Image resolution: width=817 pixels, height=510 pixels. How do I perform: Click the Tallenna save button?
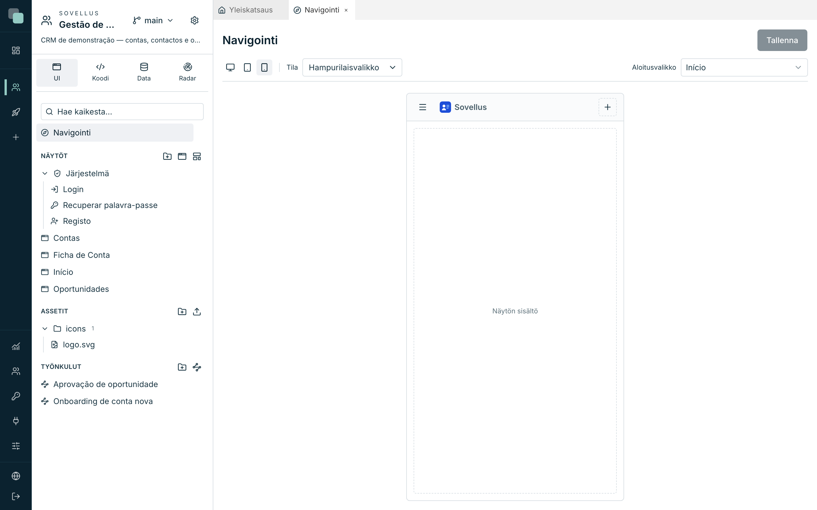coord(782,40)
